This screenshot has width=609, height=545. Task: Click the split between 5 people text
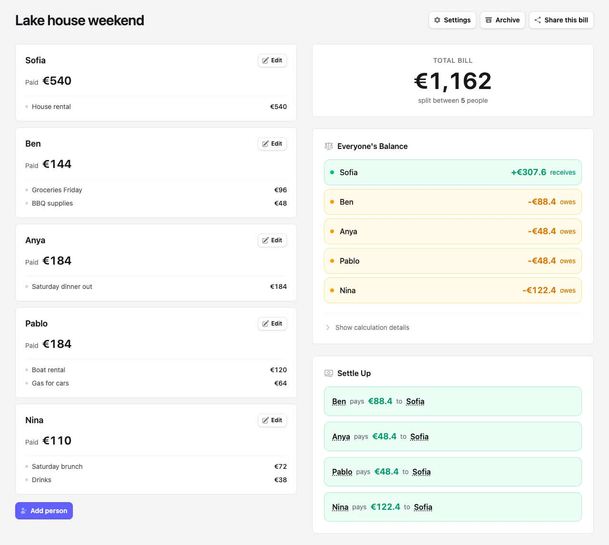click(x=453, y=100)
